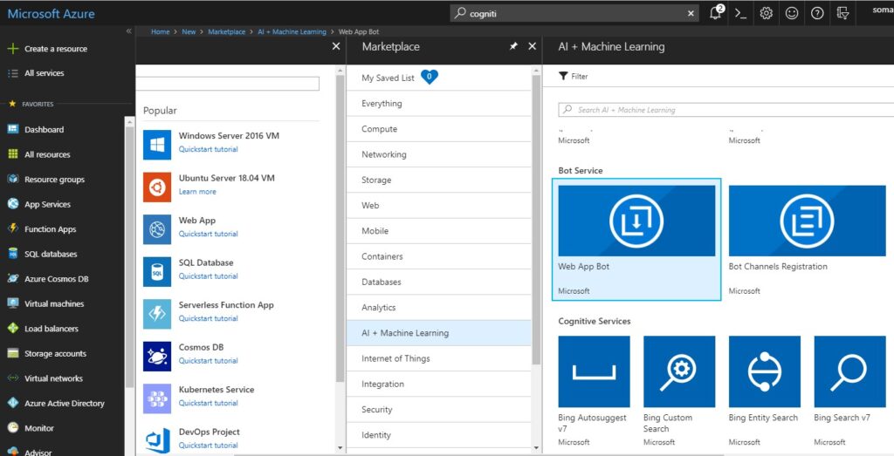Viewport: 894px width, 456px height.
Task: Open the Bing Search v7 tile
Action: tap(849, 391)
